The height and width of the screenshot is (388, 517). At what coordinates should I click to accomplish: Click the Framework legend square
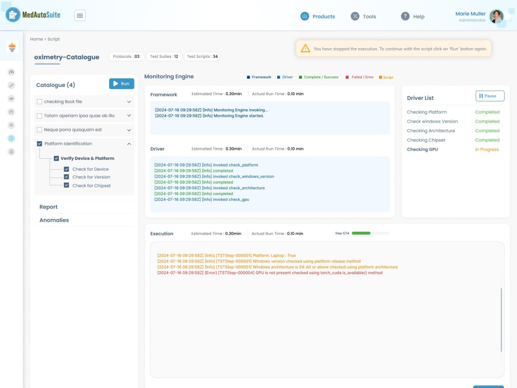pos(248,77)
